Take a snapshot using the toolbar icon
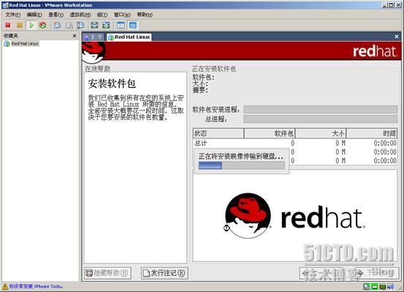This screenshot has height=292, width=404. pyautogui.click(x=57, y=25)
